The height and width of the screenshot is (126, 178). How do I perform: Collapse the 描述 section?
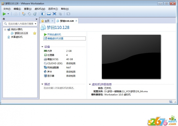[x=42, y=84]
